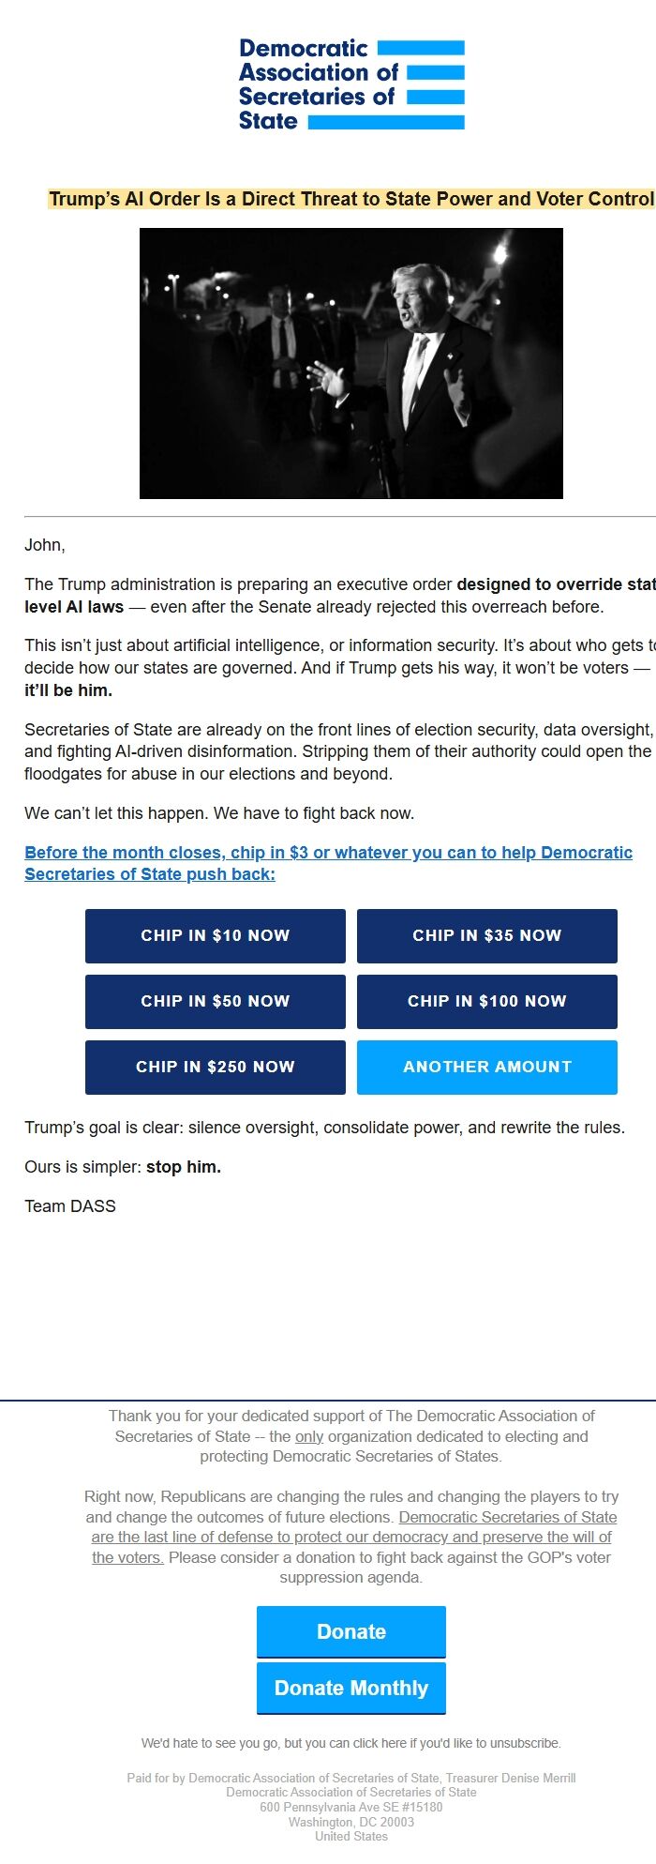Click the 'CHIP IN $35 NOW' button
656x1864 pixels.
(486, 935)
